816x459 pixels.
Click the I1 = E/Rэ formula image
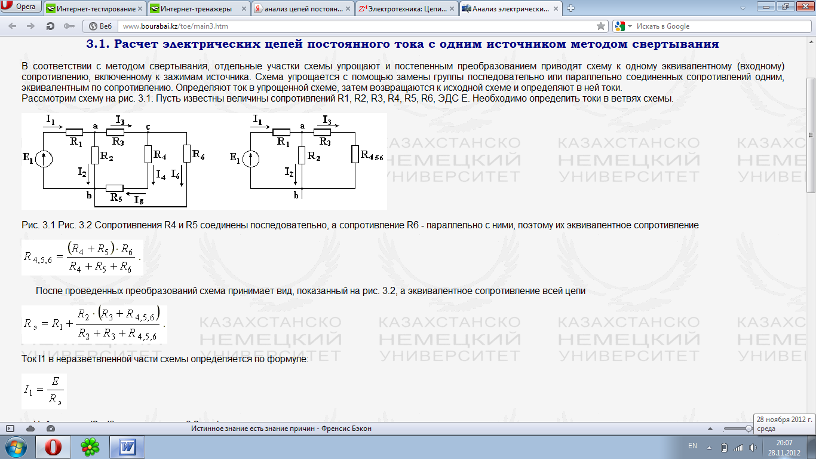pos(43,391)
